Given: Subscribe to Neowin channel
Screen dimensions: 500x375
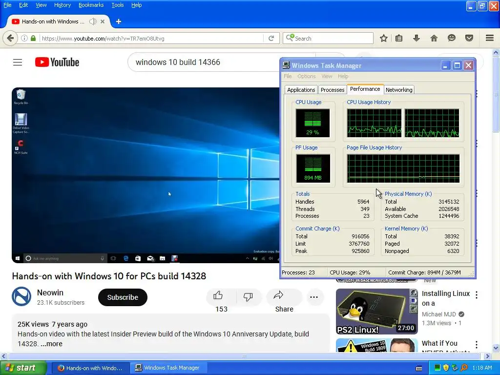Looking at the screenshot, I should point(123,297).
